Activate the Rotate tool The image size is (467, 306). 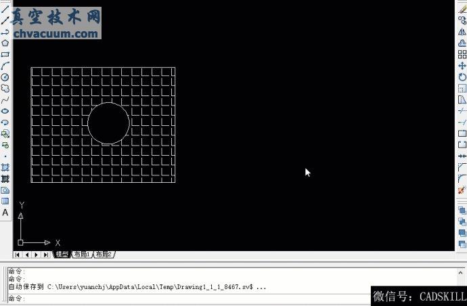click(462, 77)
